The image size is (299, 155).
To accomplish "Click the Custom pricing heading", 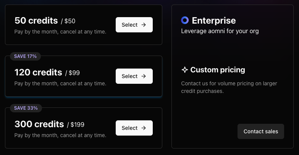I will tap(218, 70).
